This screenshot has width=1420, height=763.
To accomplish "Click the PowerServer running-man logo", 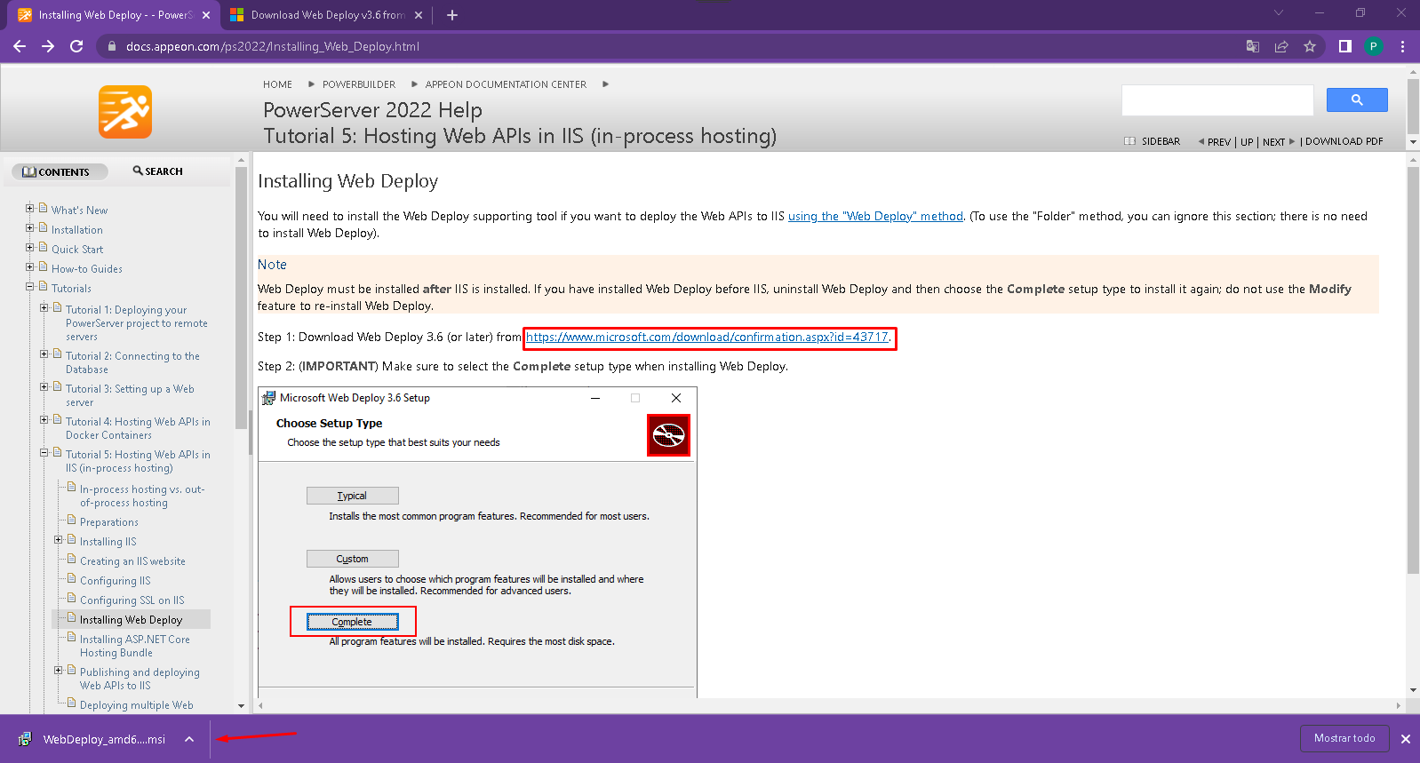I will point(125,112).
